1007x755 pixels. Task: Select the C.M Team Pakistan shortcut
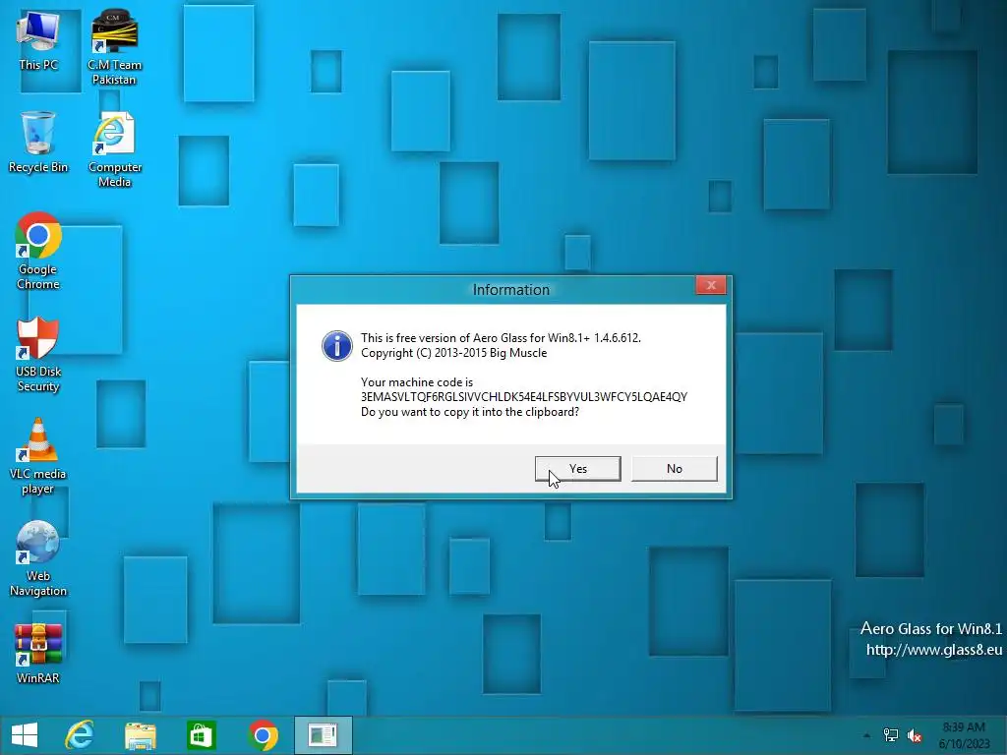tap(114, 49)
